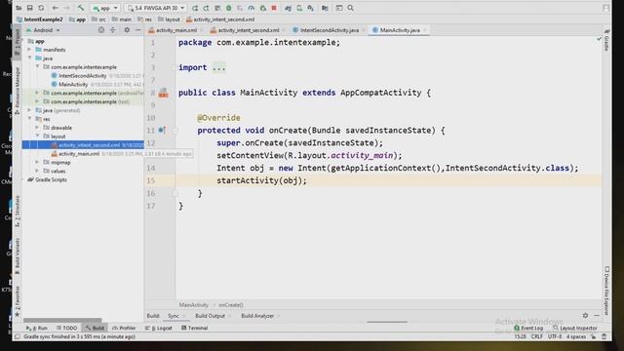The width and height of the screenshot is (624, 351).
Task: Click the UTF-8 encoding in status bar
Action: point(555,336)
